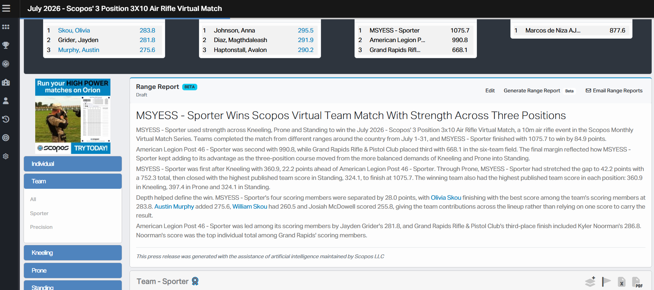The image size is (654, 290).
Task: Open the apps grid icon in sidebar
Action: (x=6, y=27)
